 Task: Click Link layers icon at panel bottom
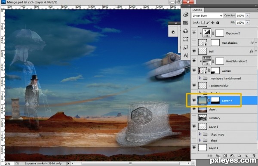tap(210, 156)
